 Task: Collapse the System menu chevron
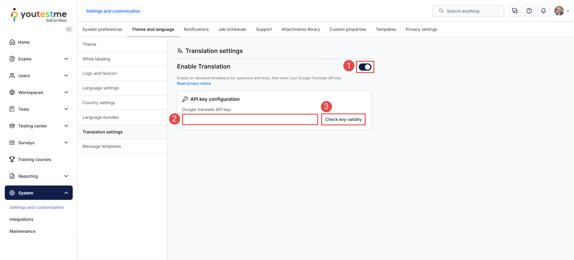point(66,193)
